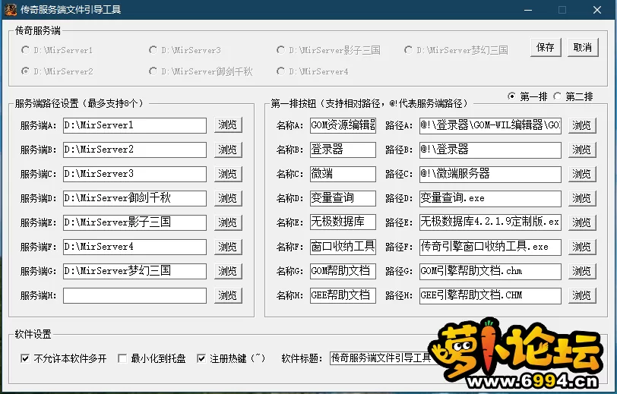Select the D:\MirServer1 radio option
Screen dimensions: 617x394
pyautogui.click(x=58, y=50)
